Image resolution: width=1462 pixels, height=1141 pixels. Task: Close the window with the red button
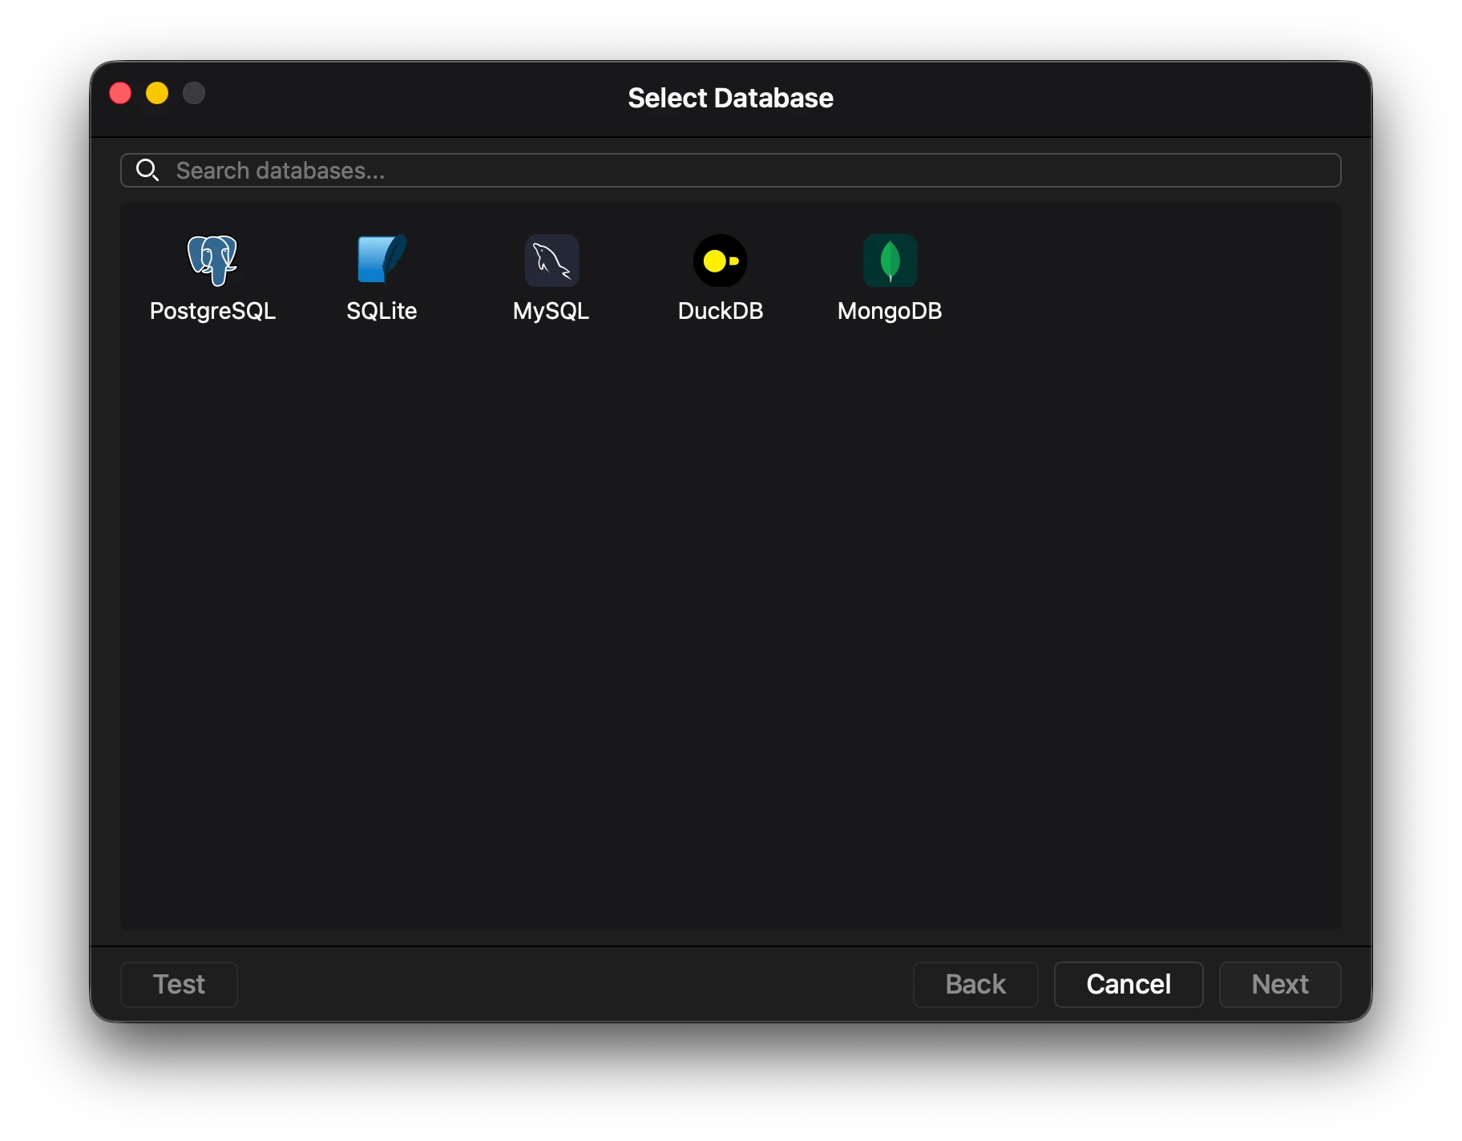(120, 94)
